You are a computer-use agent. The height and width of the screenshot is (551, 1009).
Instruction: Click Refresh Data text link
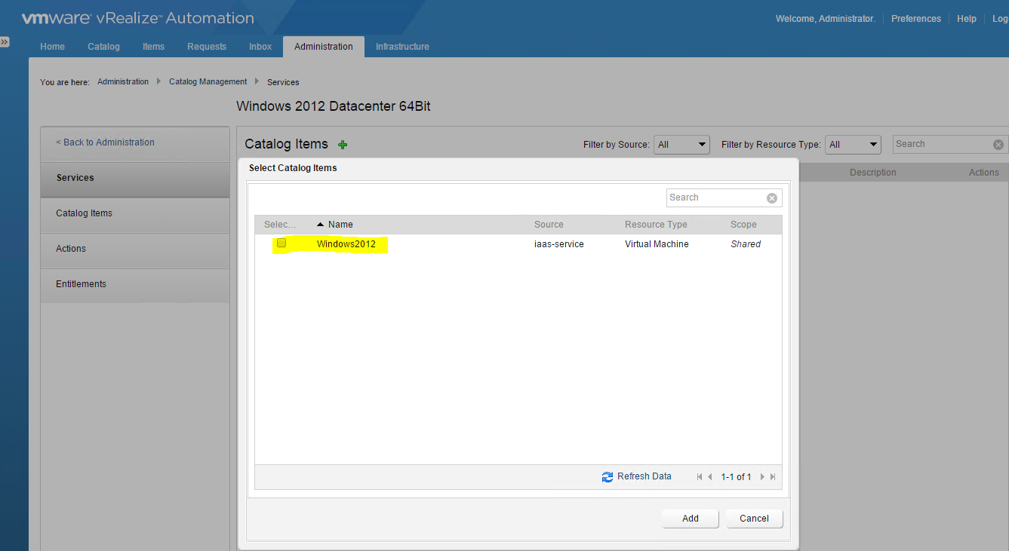644,476
